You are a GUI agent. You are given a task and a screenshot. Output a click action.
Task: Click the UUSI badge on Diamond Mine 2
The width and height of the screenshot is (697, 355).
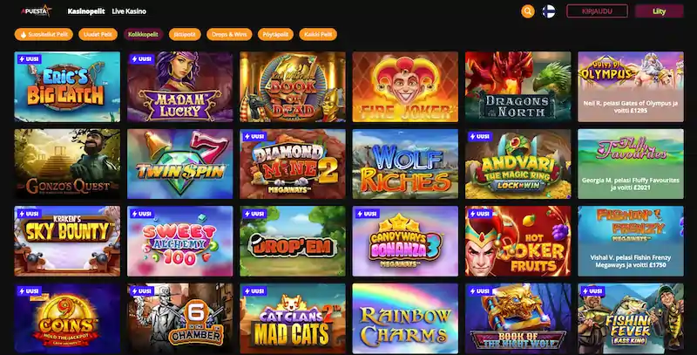click(x=254, y=136)
